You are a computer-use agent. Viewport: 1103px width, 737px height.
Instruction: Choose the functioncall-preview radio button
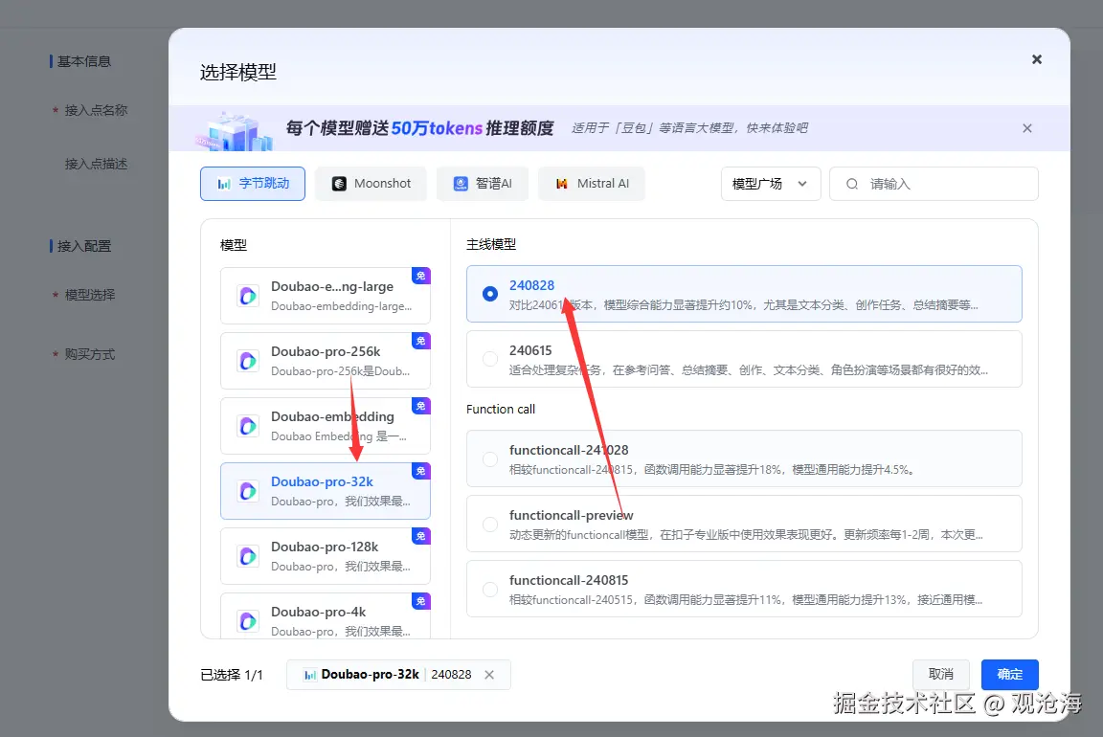pyautogui.click(x=490, y=524)
